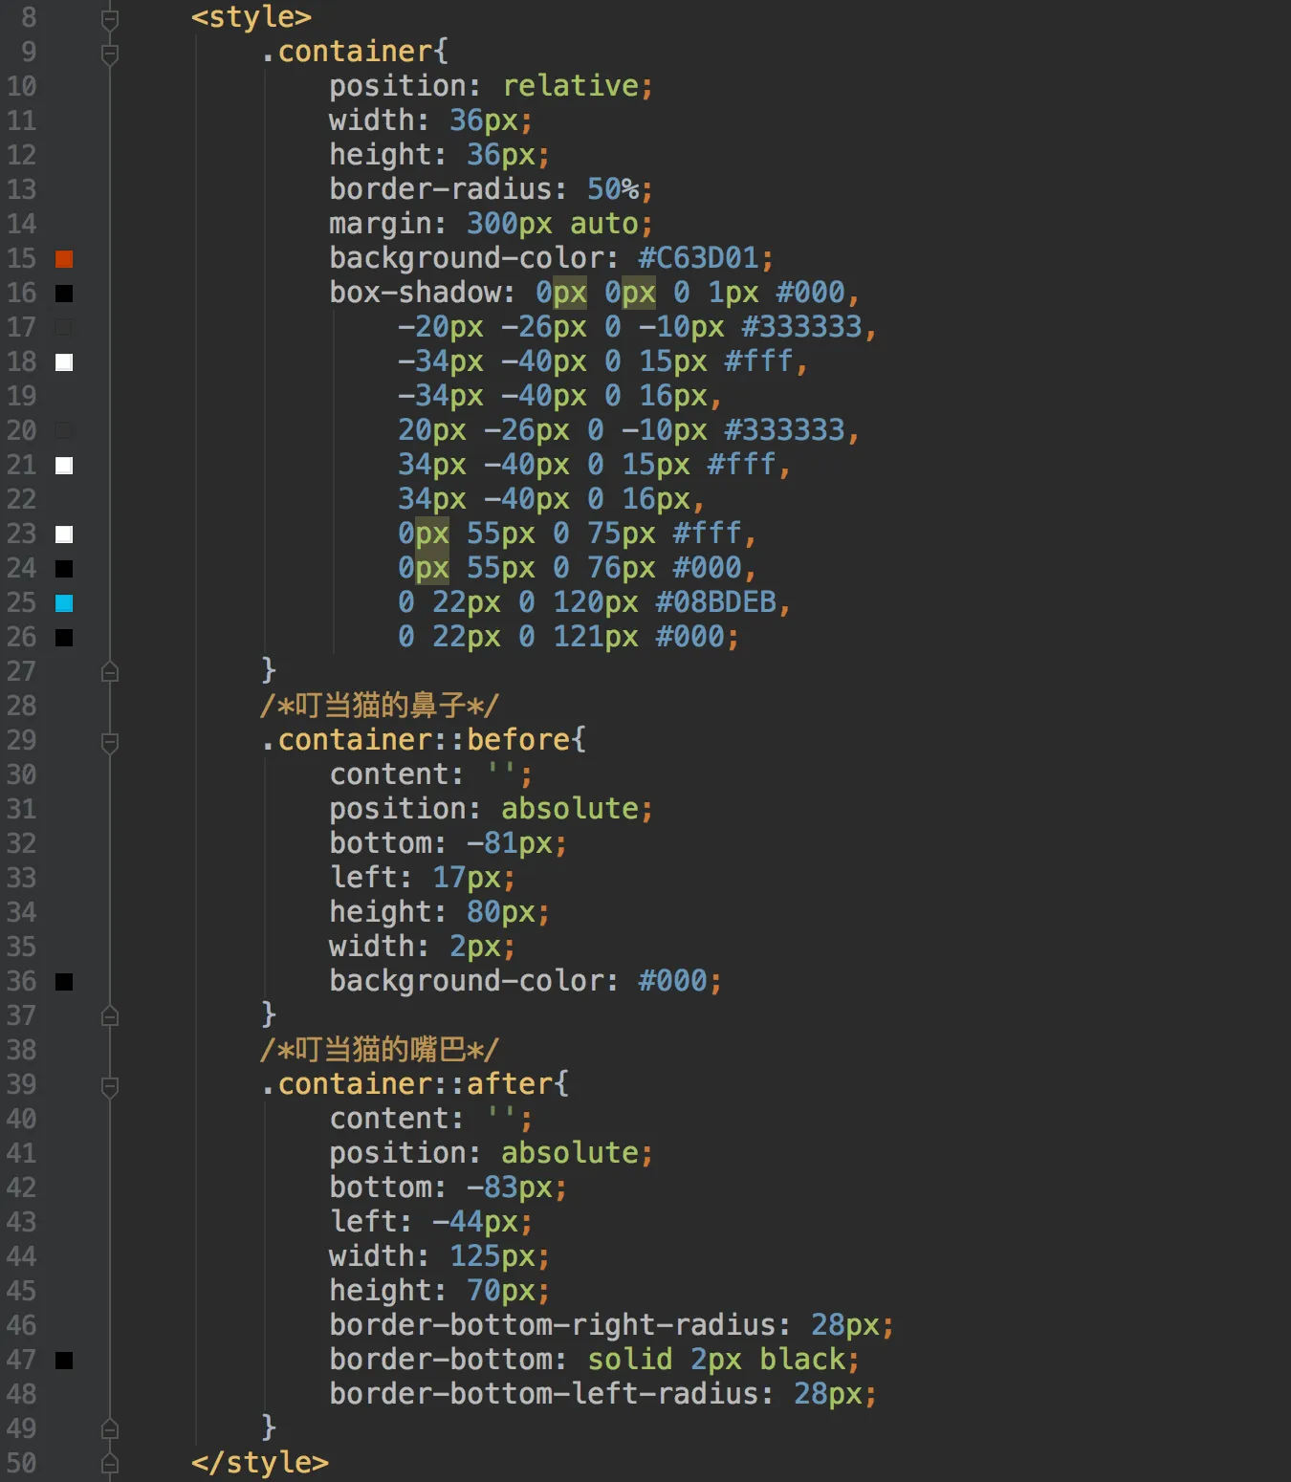Click line number 44 in the gutter
Viewport: 1291px width, 1482px height.
click(21, 1256)
